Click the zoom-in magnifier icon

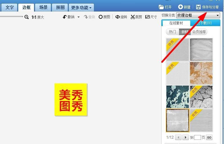27,17
